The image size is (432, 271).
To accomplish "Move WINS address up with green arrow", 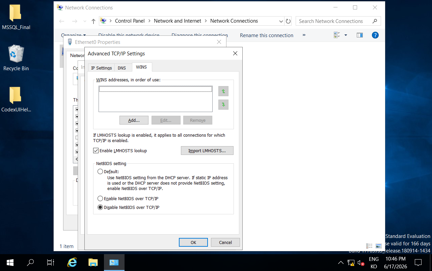I will click(223, 91).
